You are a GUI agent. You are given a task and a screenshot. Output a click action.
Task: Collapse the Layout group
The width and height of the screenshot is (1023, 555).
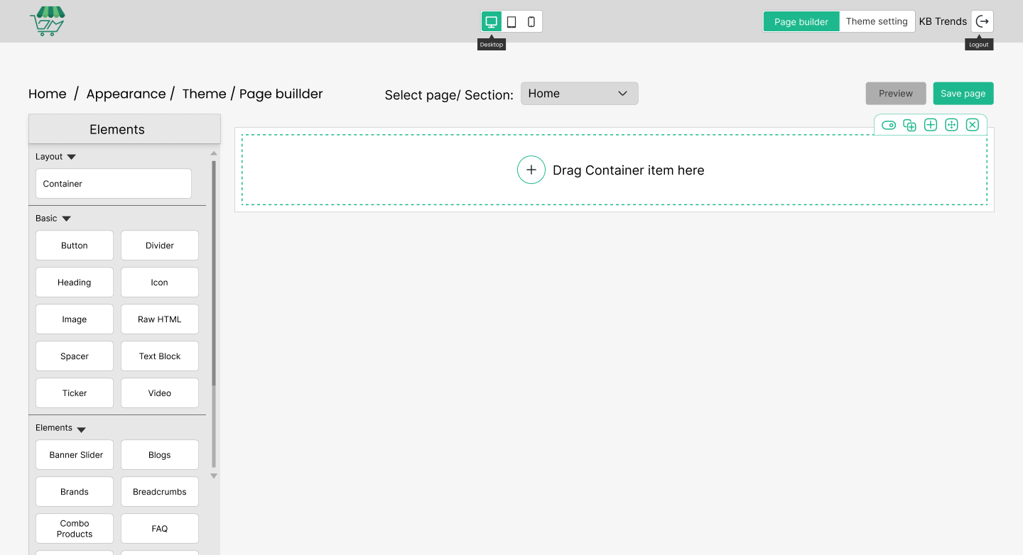[71, 157]
